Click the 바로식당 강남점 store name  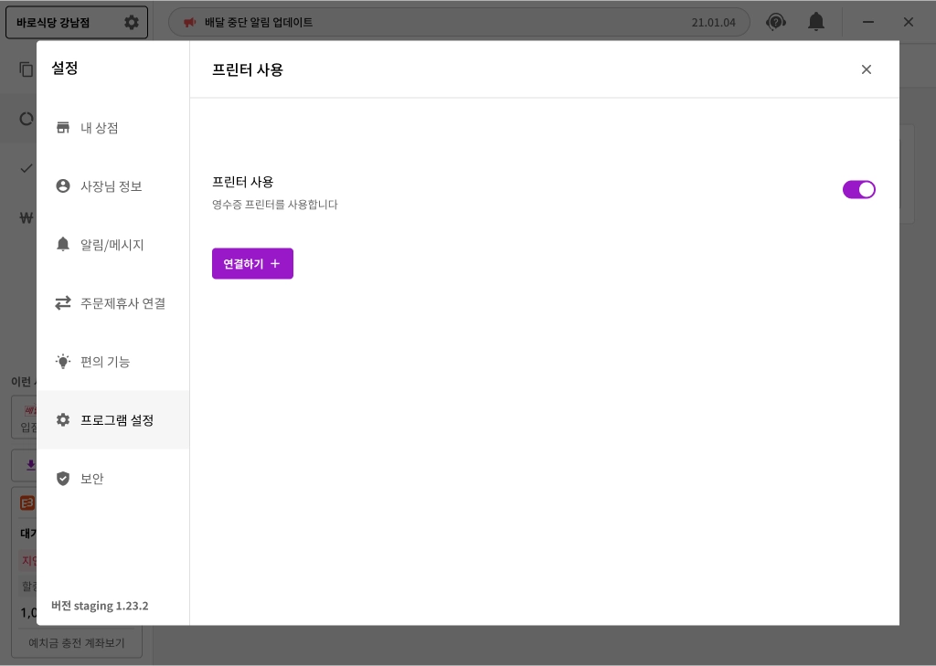tap(53, 23)
